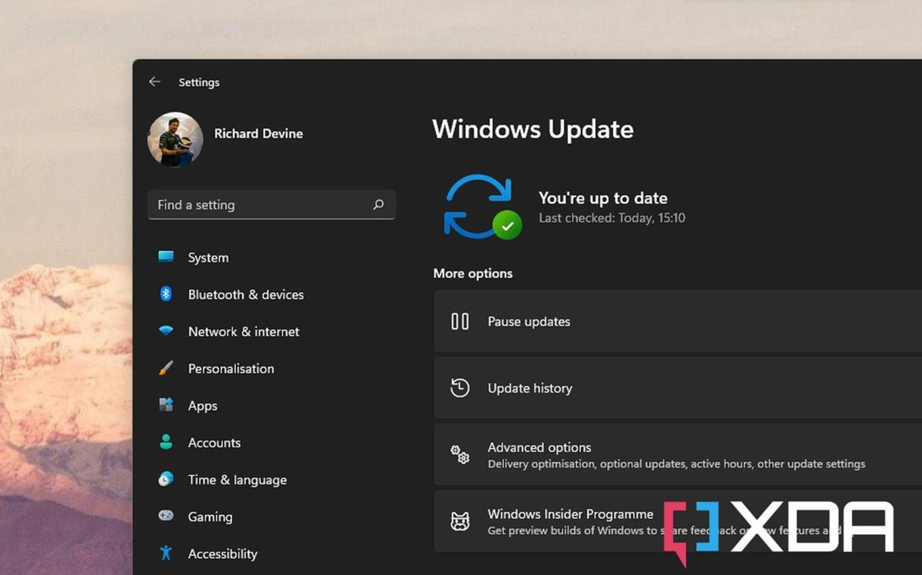Image resolution: width=922 pixels, height=575 pixels.
Task: Select the Pause updates option
Action: 678,321
